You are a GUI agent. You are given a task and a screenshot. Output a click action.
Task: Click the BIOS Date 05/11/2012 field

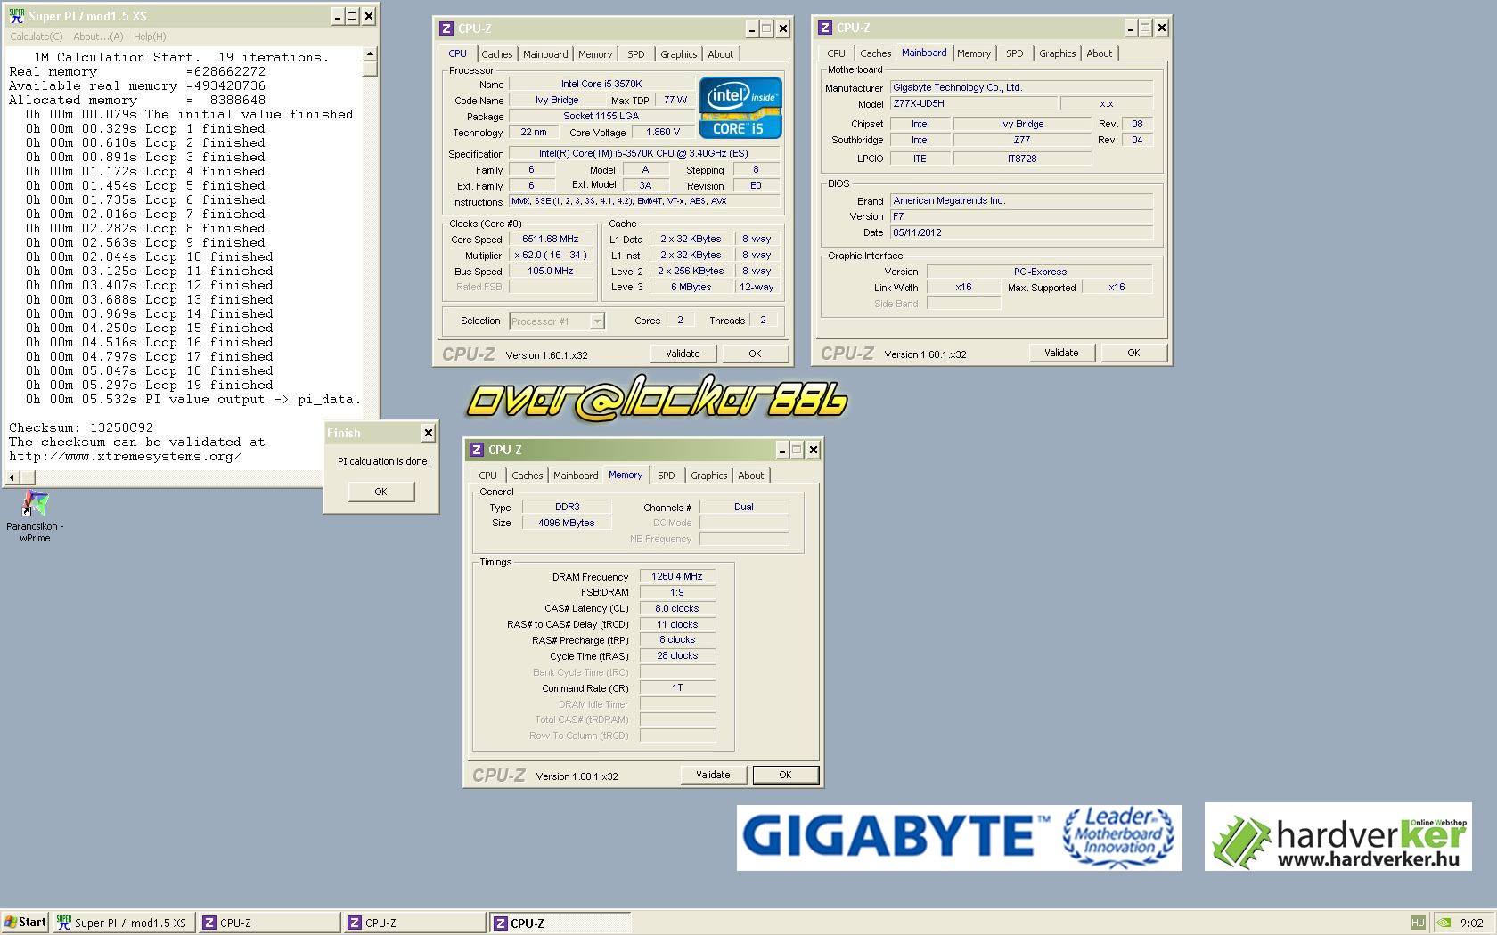tap(1021, 232)
